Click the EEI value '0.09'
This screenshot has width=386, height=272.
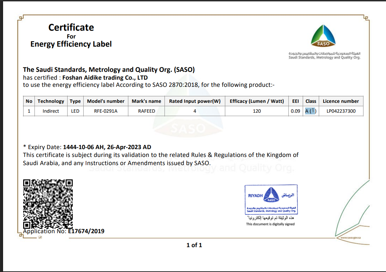(x=296, y=111)
